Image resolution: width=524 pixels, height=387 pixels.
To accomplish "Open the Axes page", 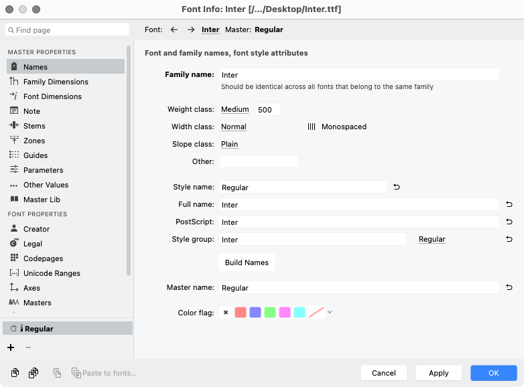I will tap(66, 287).
